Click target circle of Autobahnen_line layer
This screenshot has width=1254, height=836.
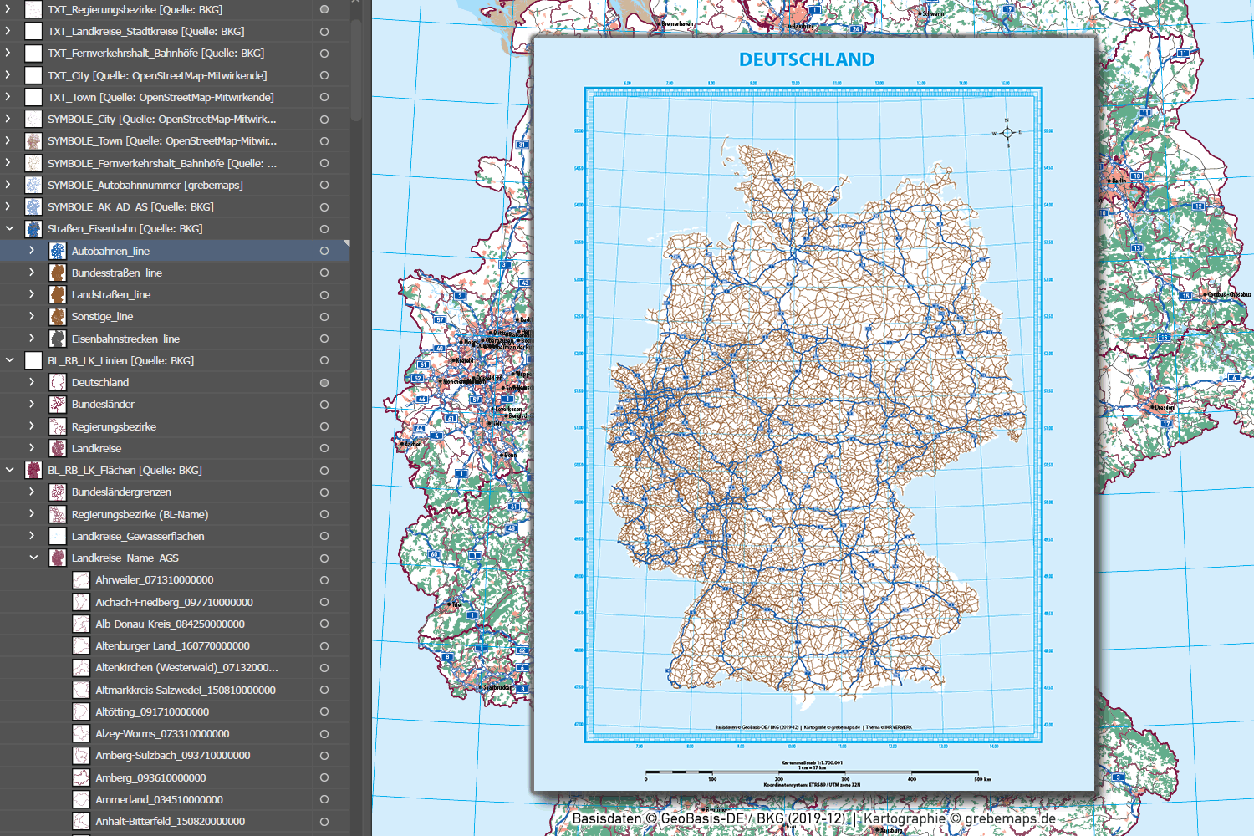pyautogui.click(x=324, y=251)
